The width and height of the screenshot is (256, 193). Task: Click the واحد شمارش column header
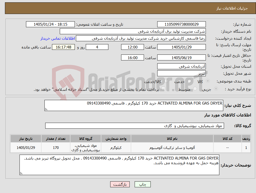[116, 139]
